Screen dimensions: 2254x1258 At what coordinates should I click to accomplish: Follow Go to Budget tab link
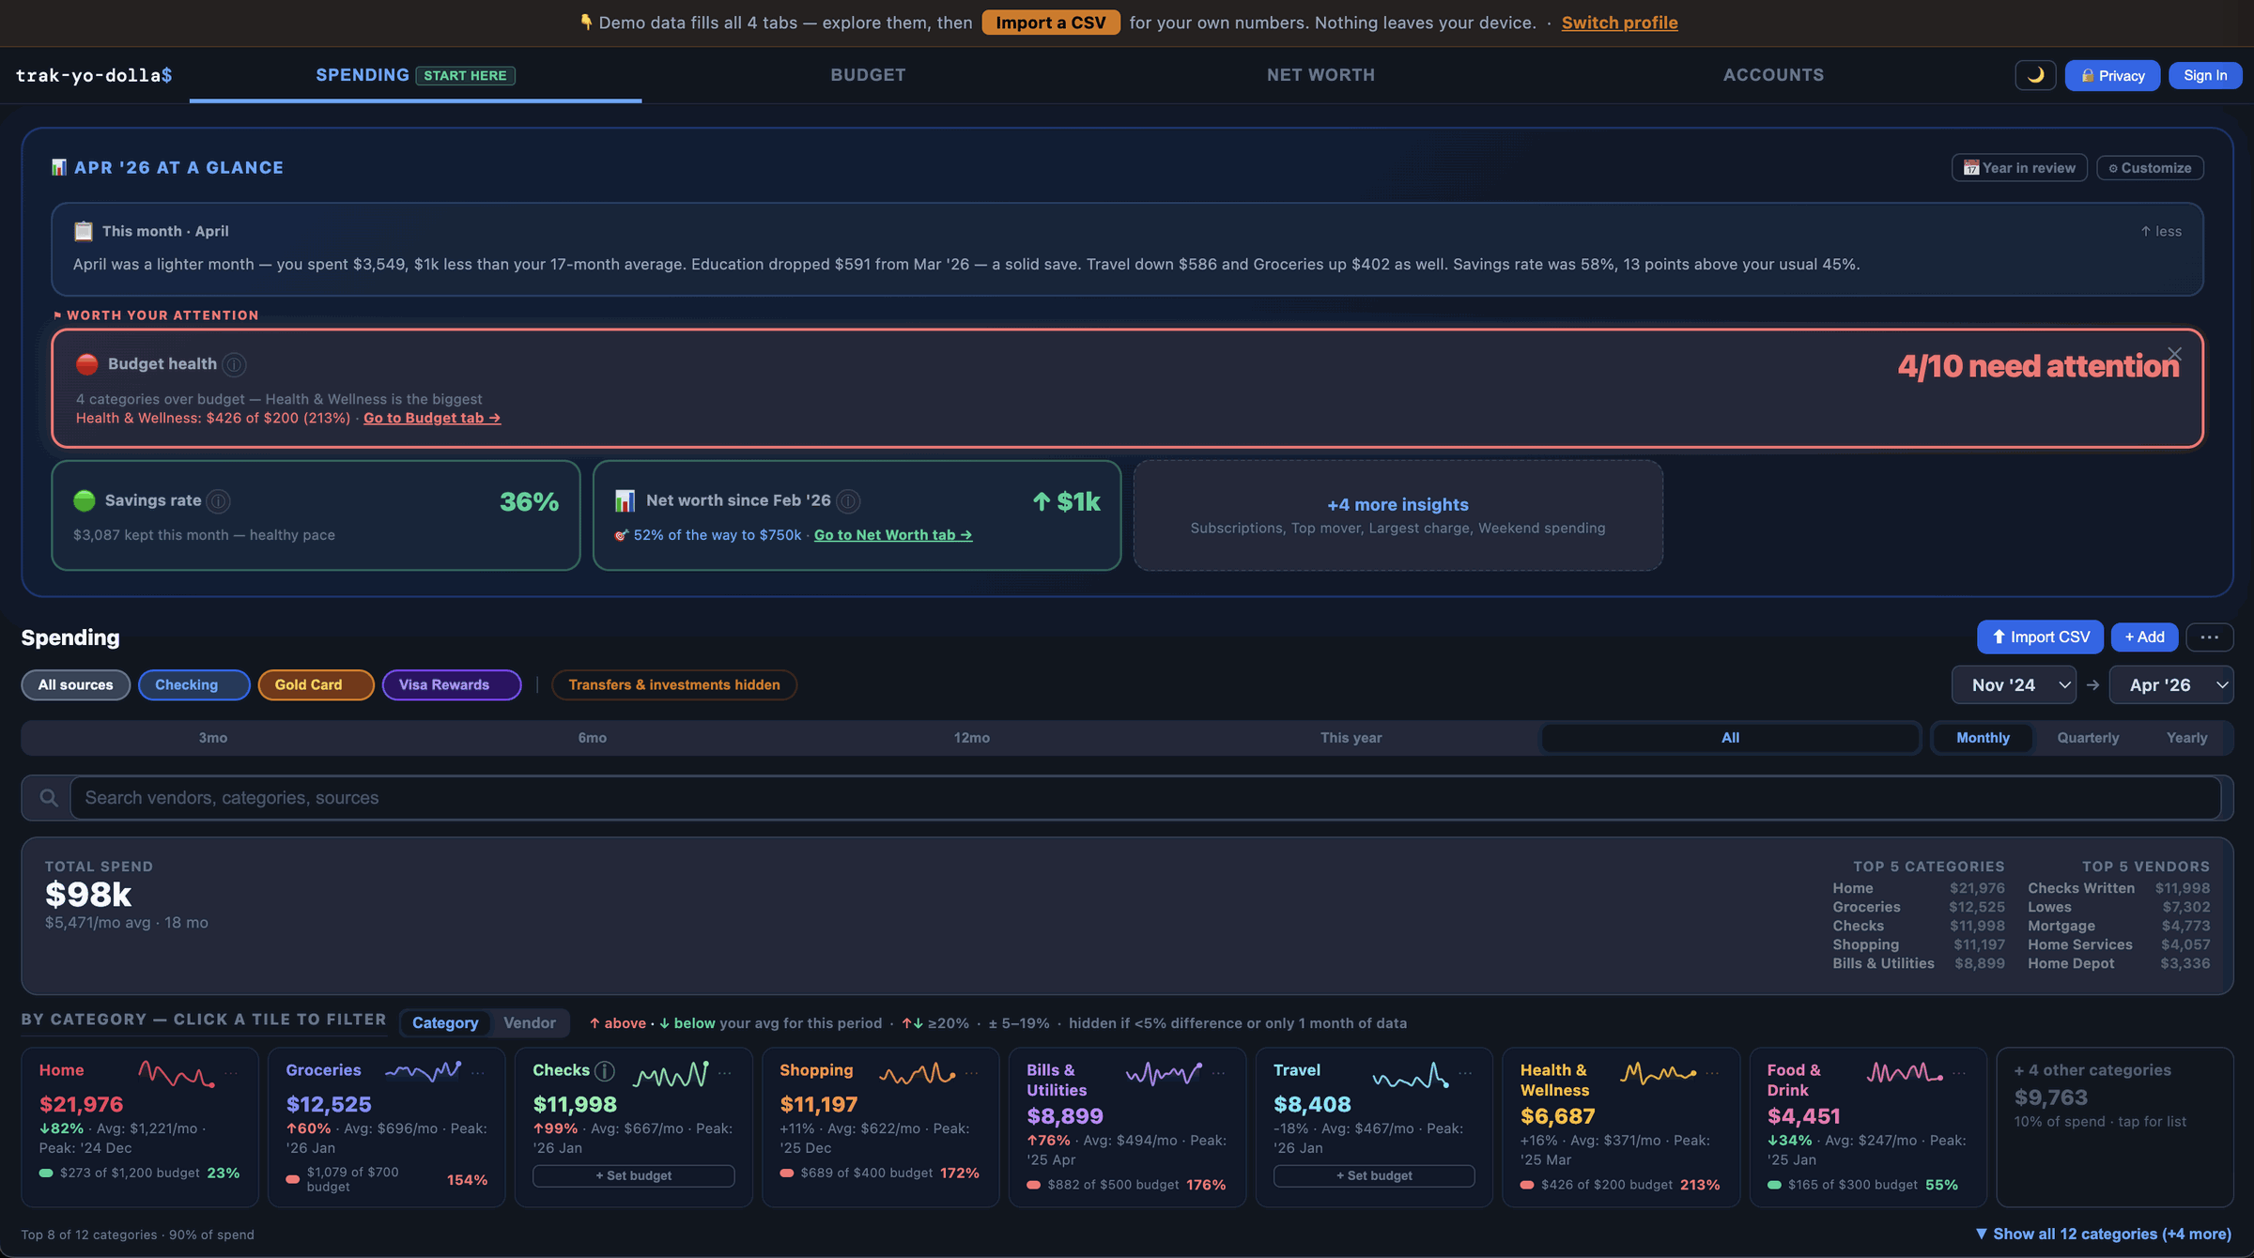pyautogui.click(x=432, y=418)
